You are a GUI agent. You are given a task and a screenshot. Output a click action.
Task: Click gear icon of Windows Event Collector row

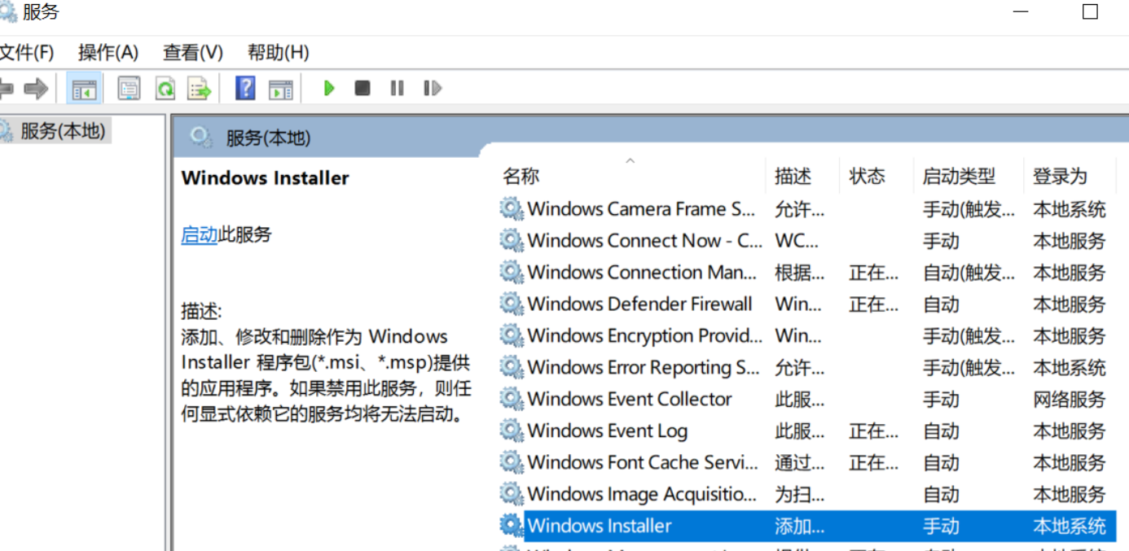point(511,399)
